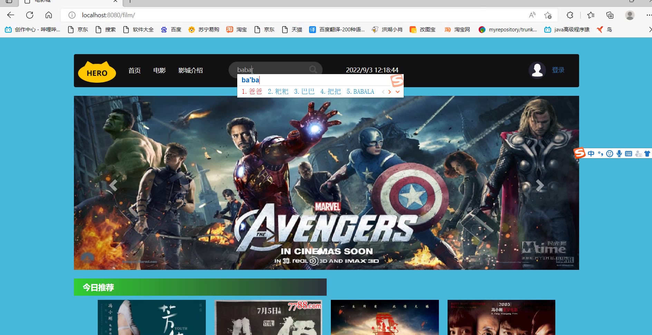The image size is (652, 335).
Task: View site info icon in address bar
Action: tap(72, 15)
